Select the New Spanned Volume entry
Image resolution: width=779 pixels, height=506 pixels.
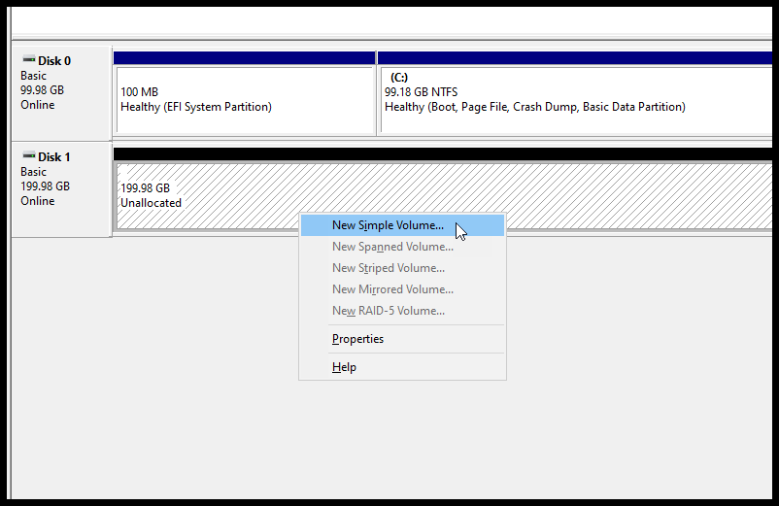tap(402, 247)
